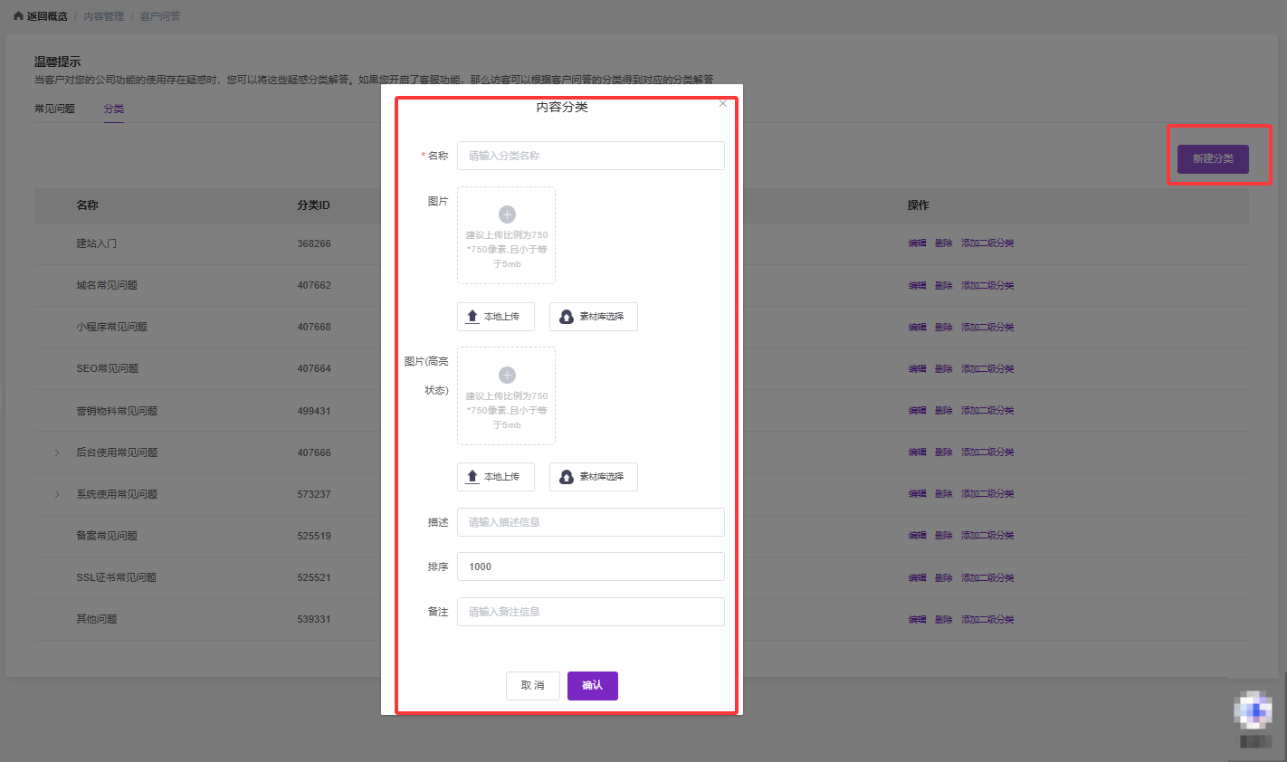Screen dimensions: 1287x762
Task: Select the 分类 tab
Action: (x=114, y=109)
